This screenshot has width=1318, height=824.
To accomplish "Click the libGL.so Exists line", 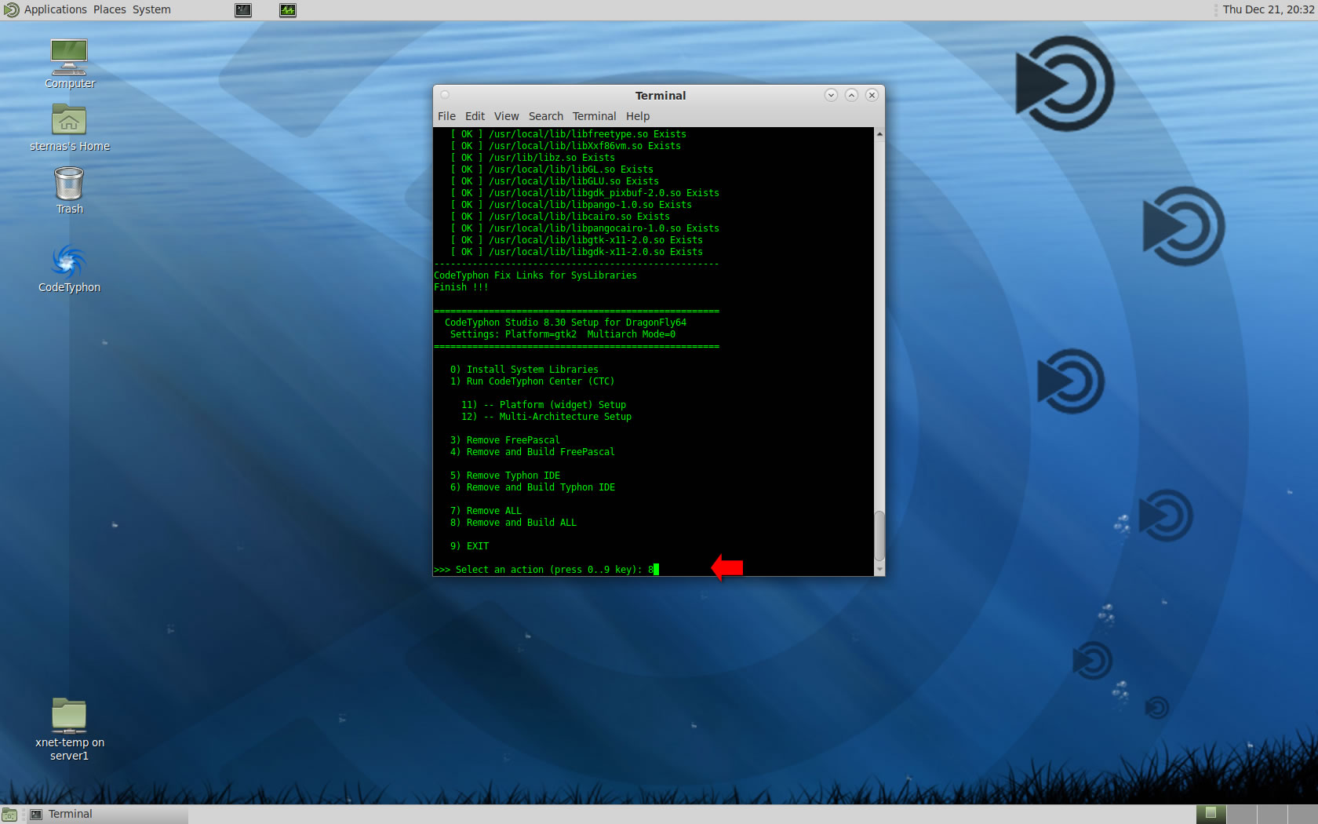I will coord(552,170).
